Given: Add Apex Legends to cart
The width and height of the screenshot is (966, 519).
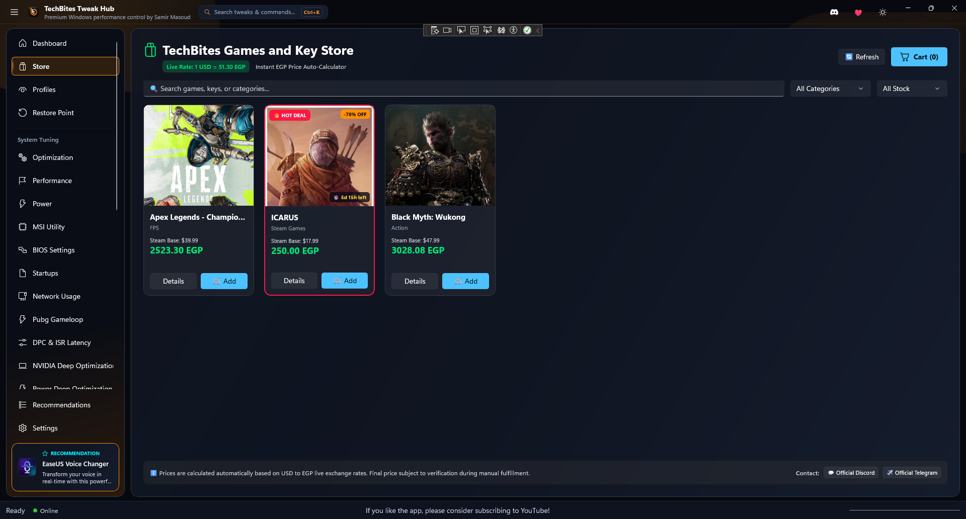Looking at the screenshot, I should click(224, 281).
